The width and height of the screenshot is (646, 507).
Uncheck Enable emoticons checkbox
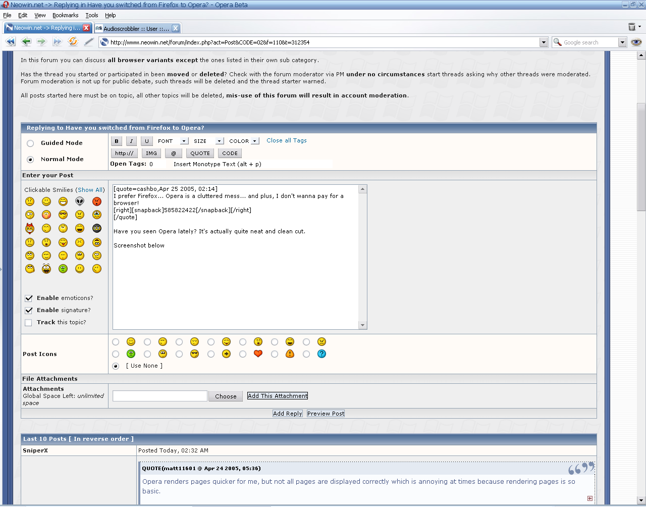pyautogui.click(x=29, y=298)
